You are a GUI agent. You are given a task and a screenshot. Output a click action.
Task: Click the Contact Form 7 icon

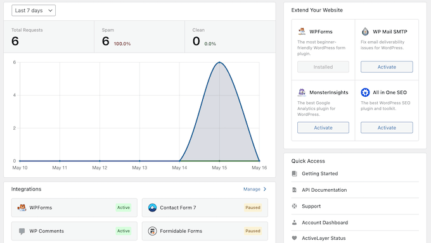coord(152,208)
